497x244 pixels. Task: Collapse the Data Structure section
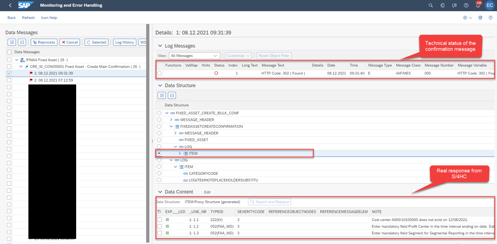[x=160, y=85]
